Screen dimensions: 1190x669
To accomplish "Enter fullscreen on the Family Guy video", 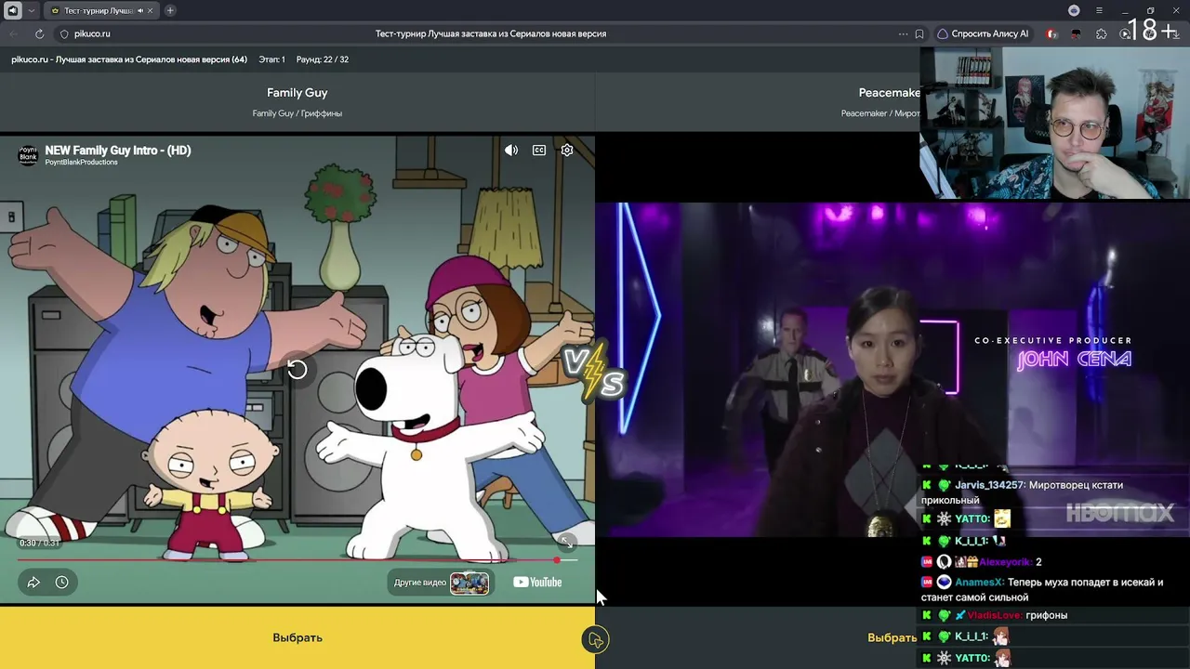I will pyautogui.click(x=566, y=542).
